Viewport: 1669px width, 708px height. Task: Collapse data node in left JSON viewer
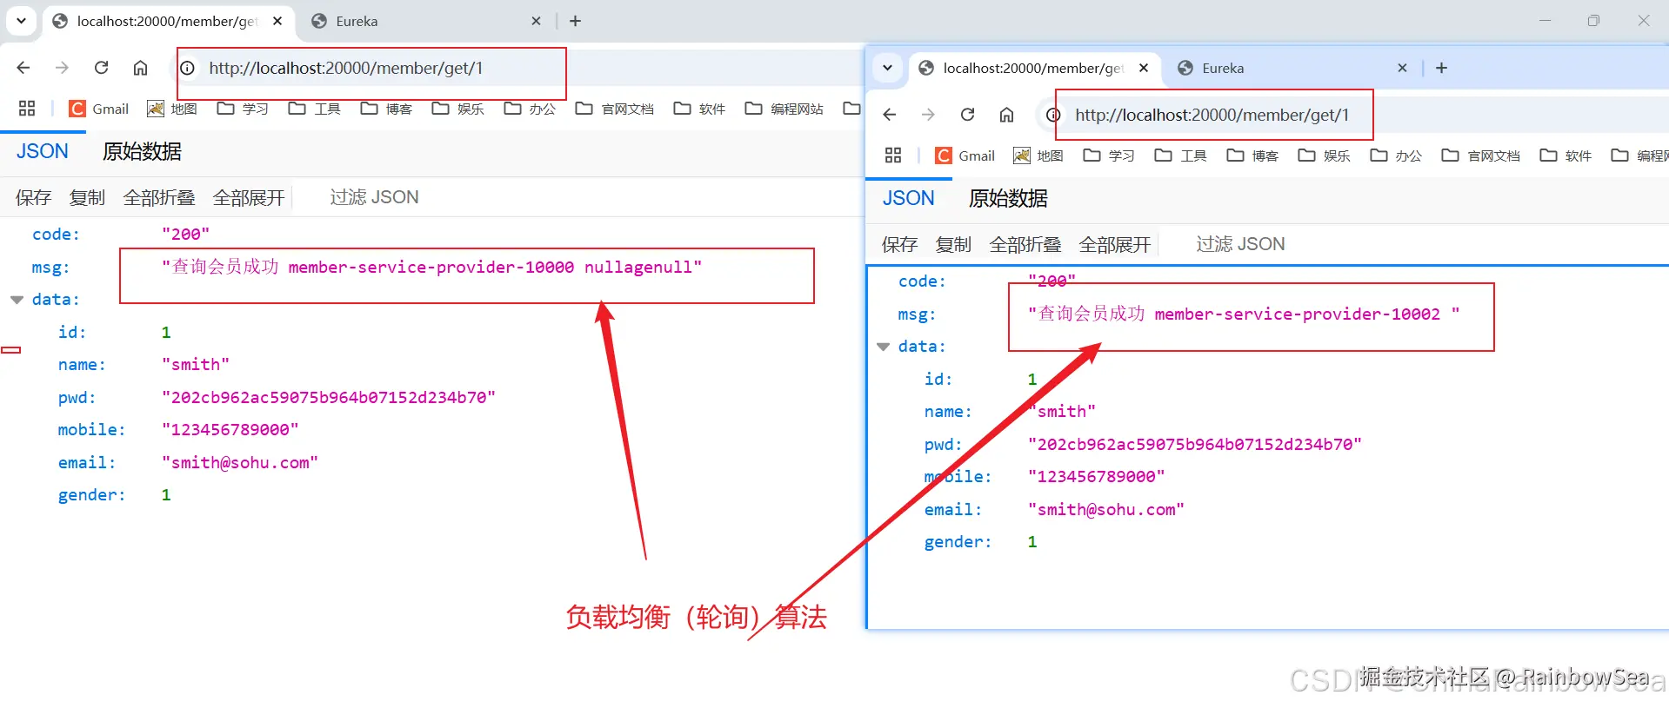17,300
